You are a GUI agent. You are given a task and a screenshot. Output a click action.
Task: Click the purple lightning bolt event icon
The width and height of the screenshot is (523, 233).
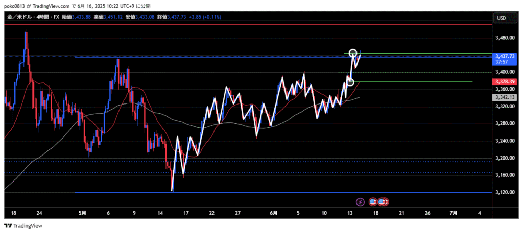(x=361, y=202)
